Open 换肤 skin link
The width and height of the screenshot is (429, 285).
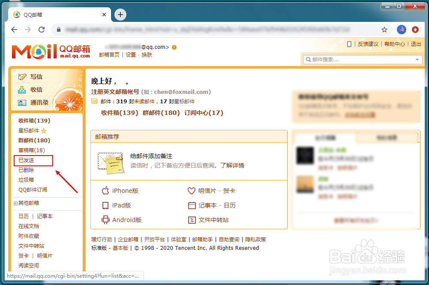coord(147,55)
